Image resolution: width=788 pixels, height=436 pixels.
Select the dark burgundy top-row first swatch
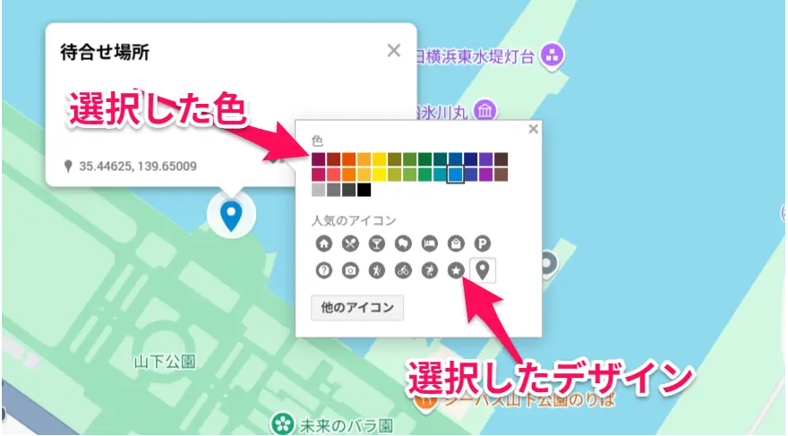[319, 159]
